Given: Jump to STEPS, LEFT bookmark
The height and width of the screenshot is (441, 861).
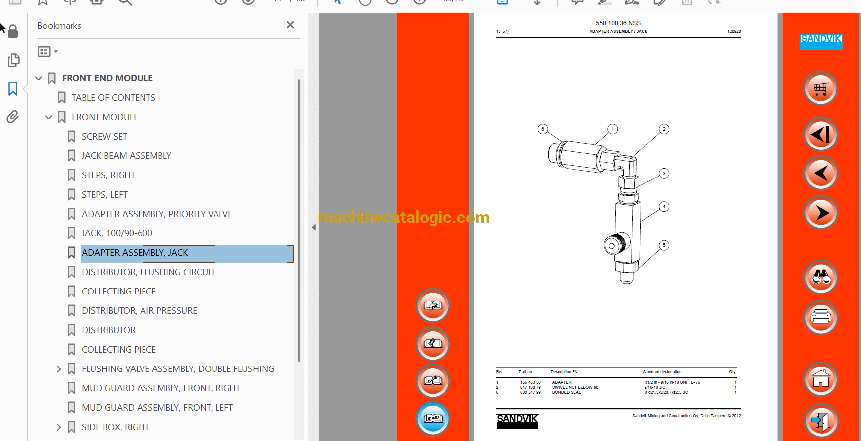Looking at the screenshot, I should (104, 195).
